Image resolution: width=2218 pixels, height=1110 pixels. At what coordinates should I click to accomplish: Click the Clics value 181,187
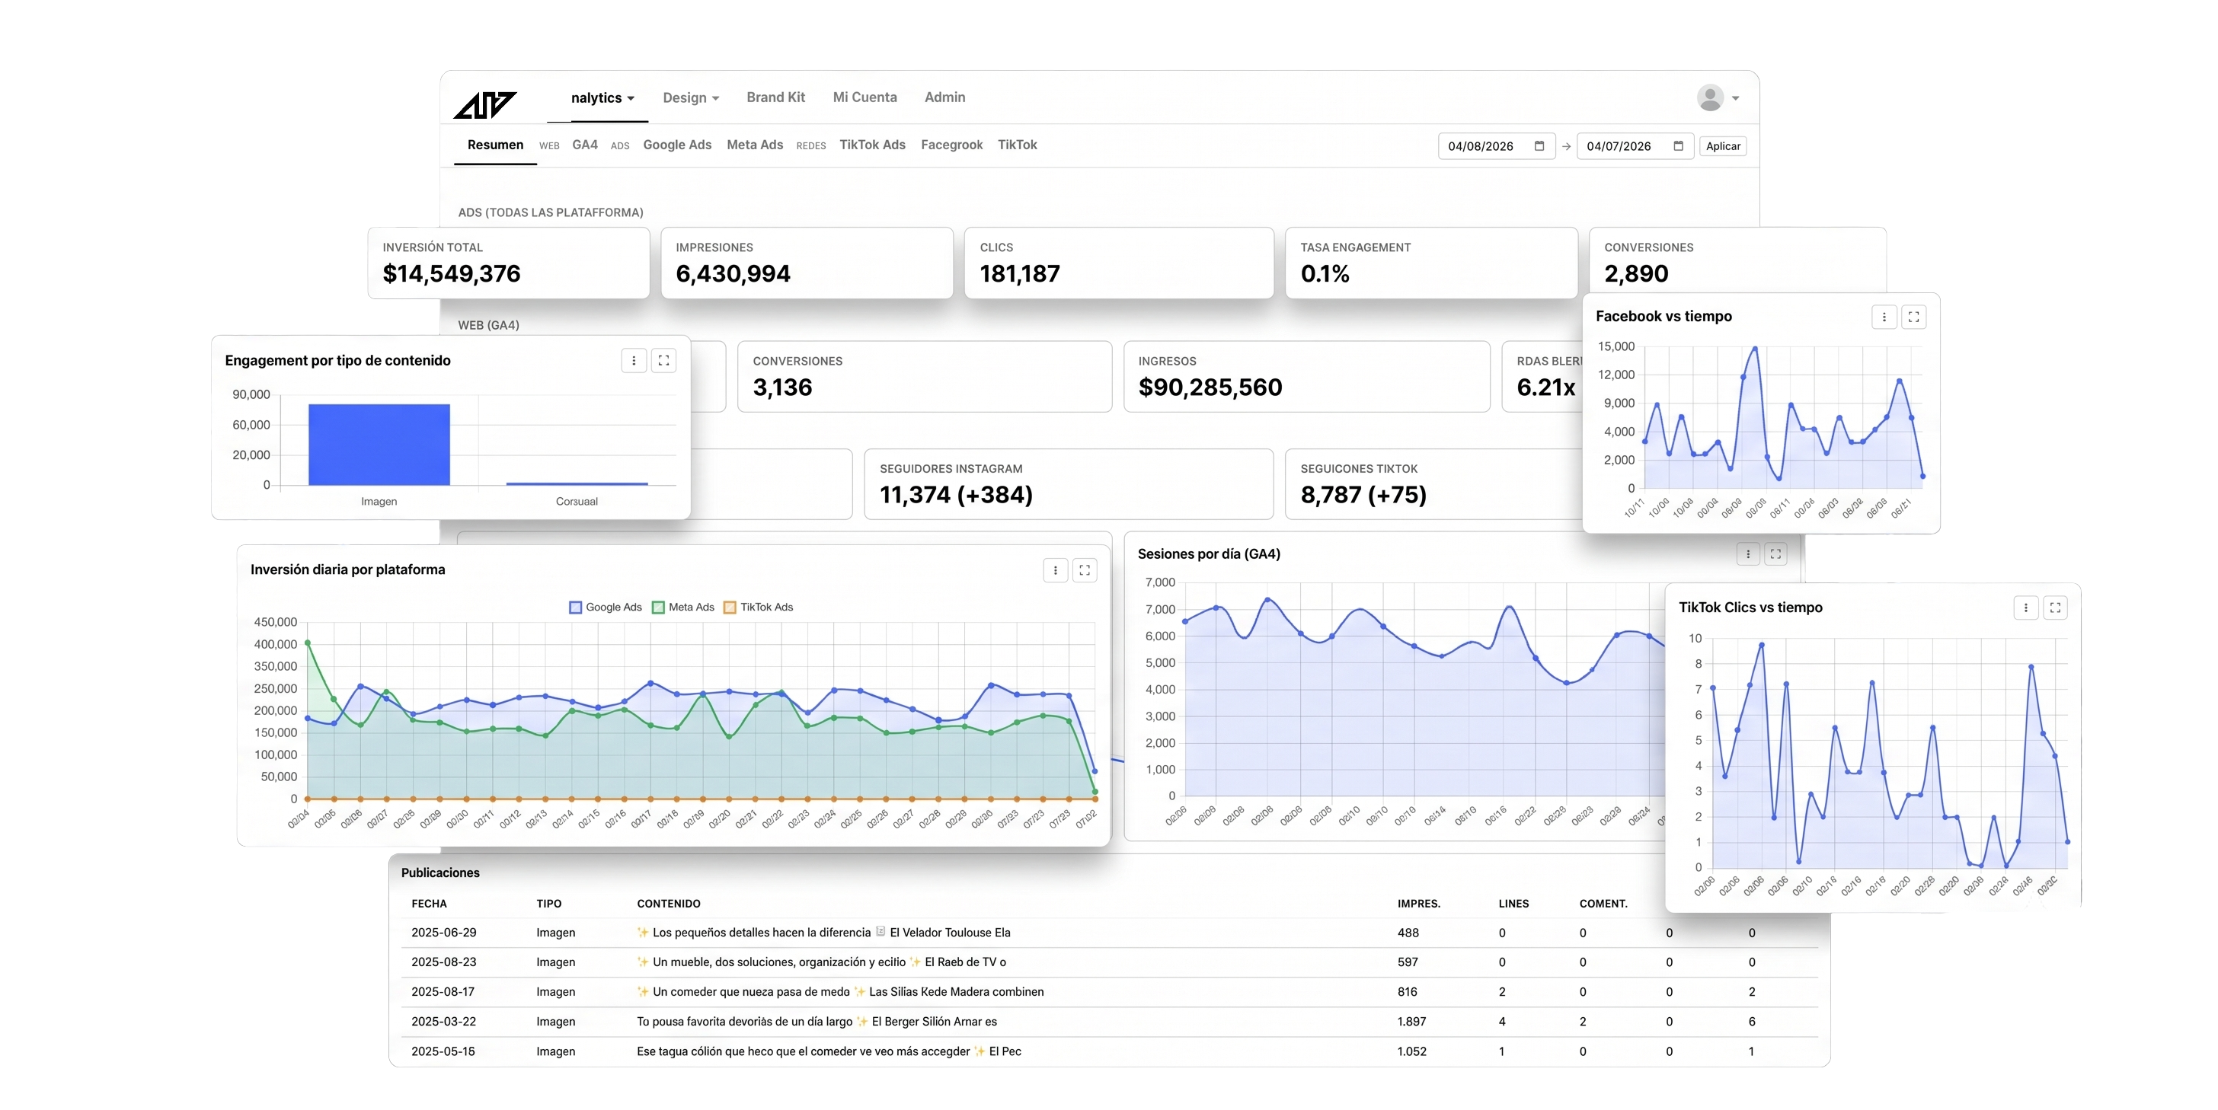(x=1019, y=273)
